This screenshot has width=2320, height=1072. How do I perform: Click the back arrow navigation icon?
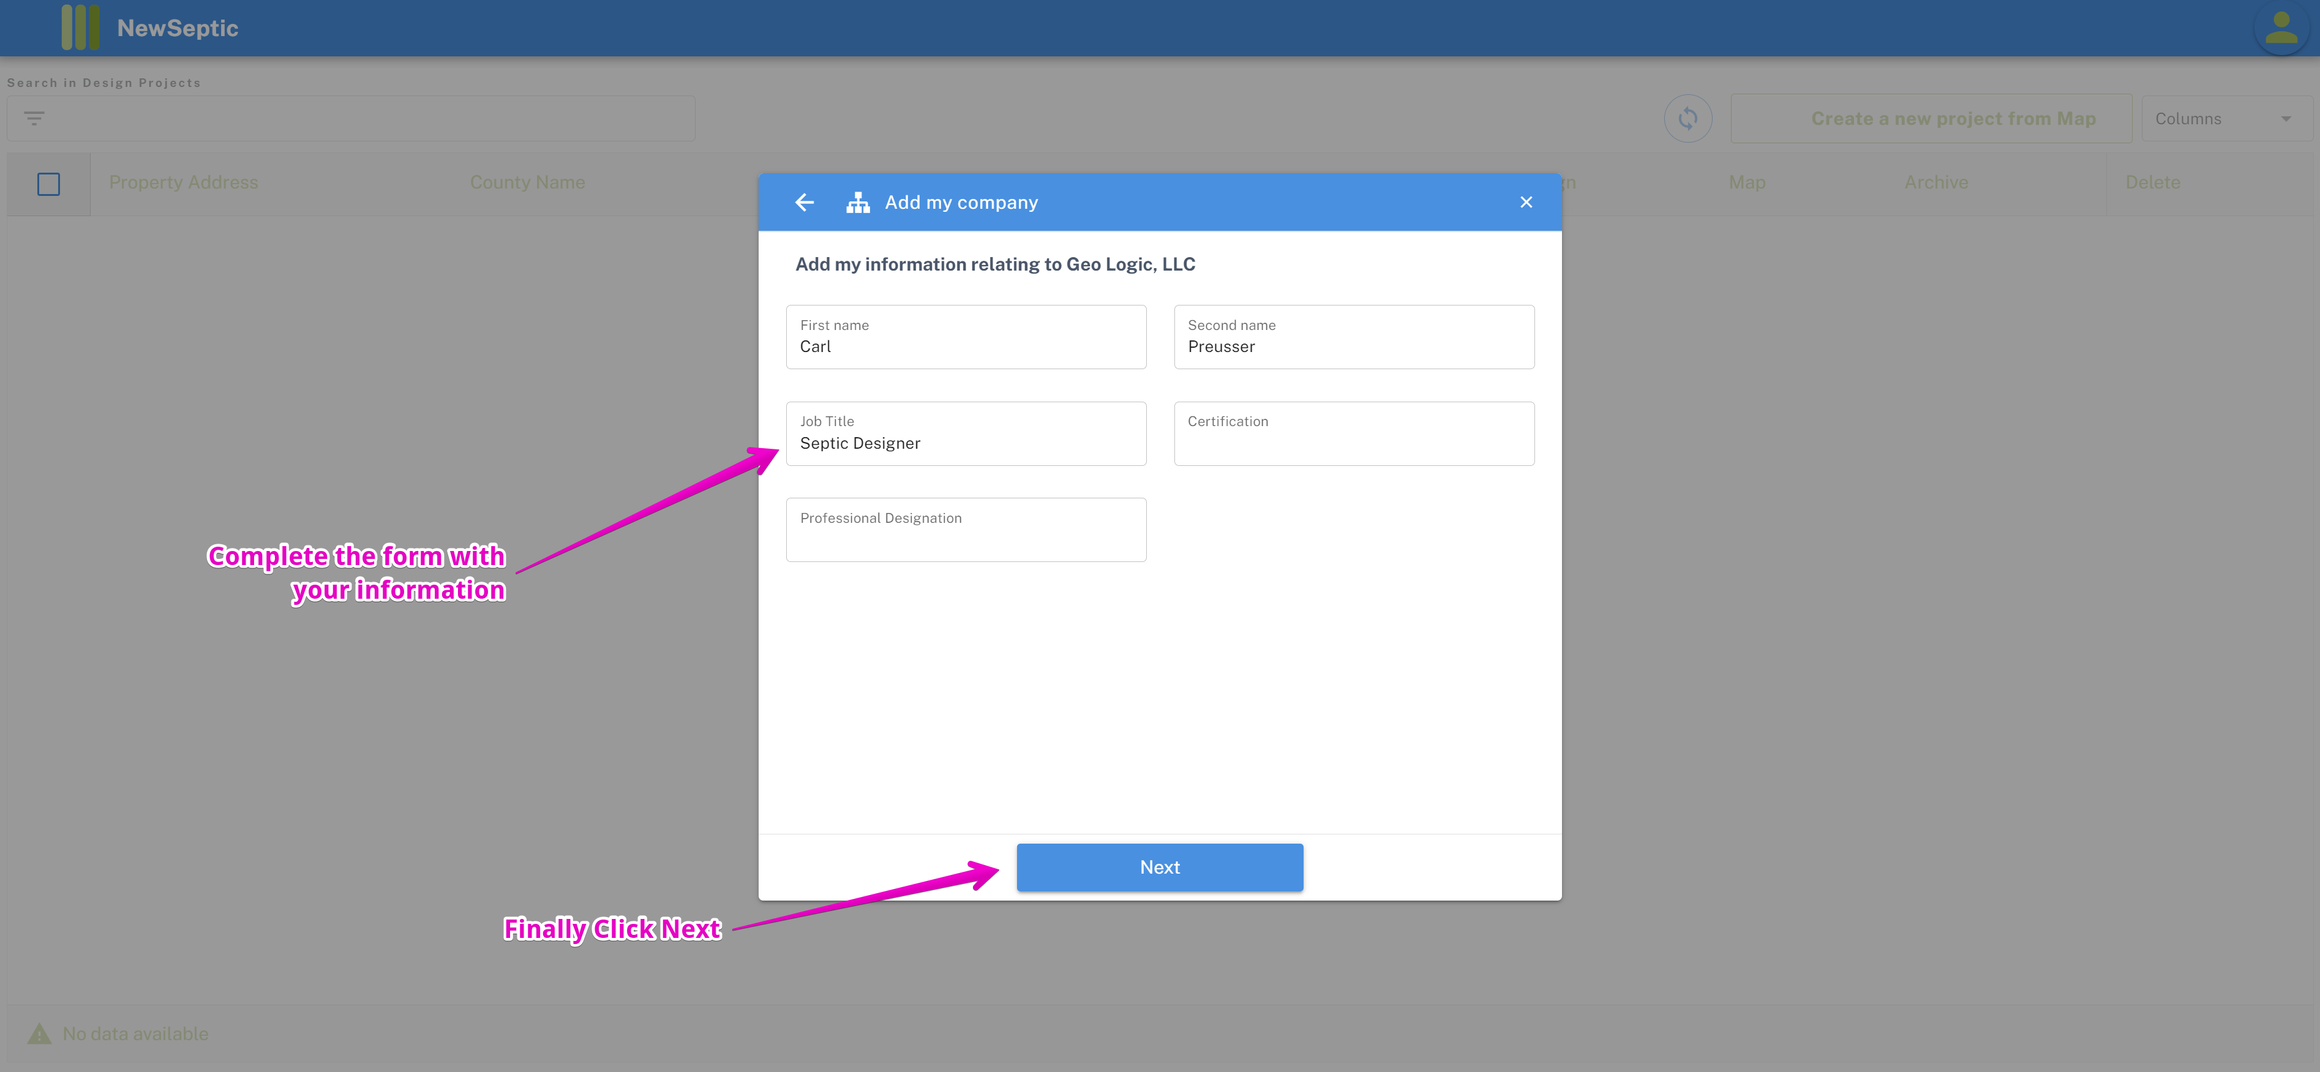tap(805, 203)
